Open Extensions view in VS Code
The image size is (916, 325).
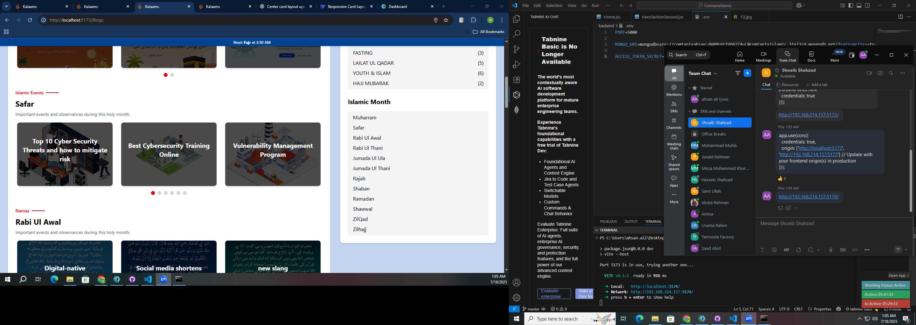pos(517,80)
